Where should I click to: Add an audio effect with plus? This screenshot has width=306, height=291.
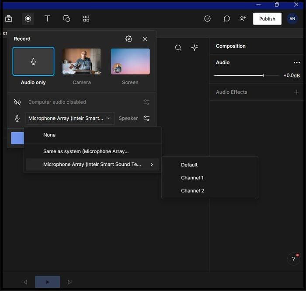[x=297, y=92]
